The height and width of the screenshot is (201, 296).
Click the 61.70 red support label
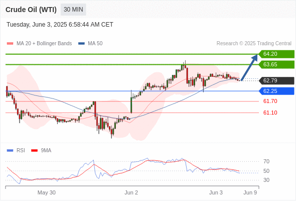270,101
